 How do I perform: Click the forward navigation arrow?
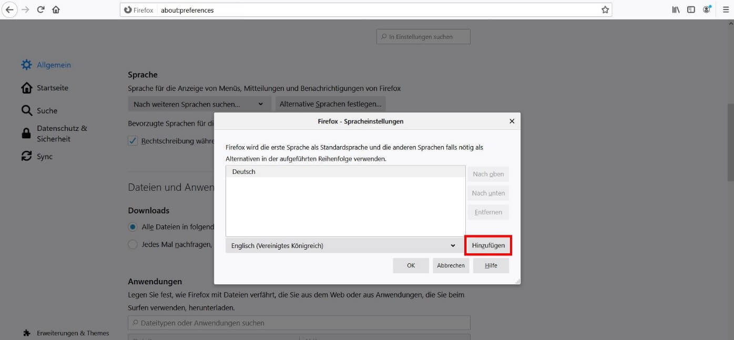pos(25,9)
